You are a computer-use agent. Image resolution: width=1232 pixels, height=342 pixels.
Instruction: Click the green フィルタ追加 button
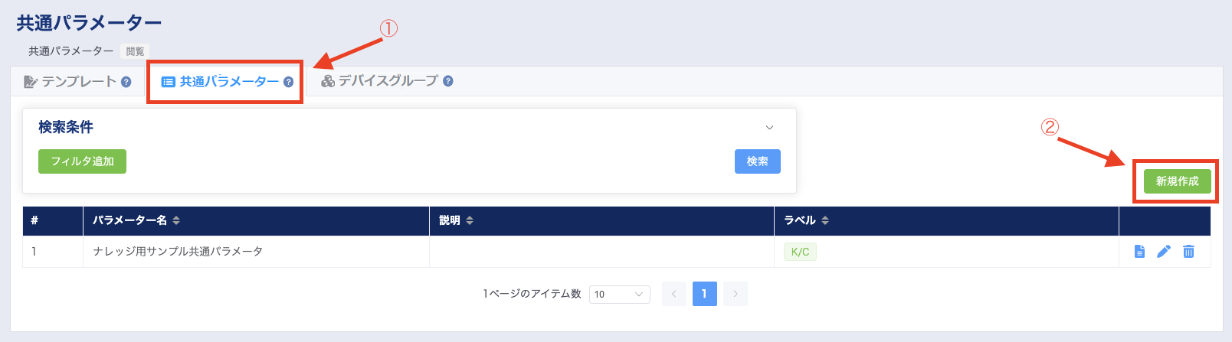82,161
